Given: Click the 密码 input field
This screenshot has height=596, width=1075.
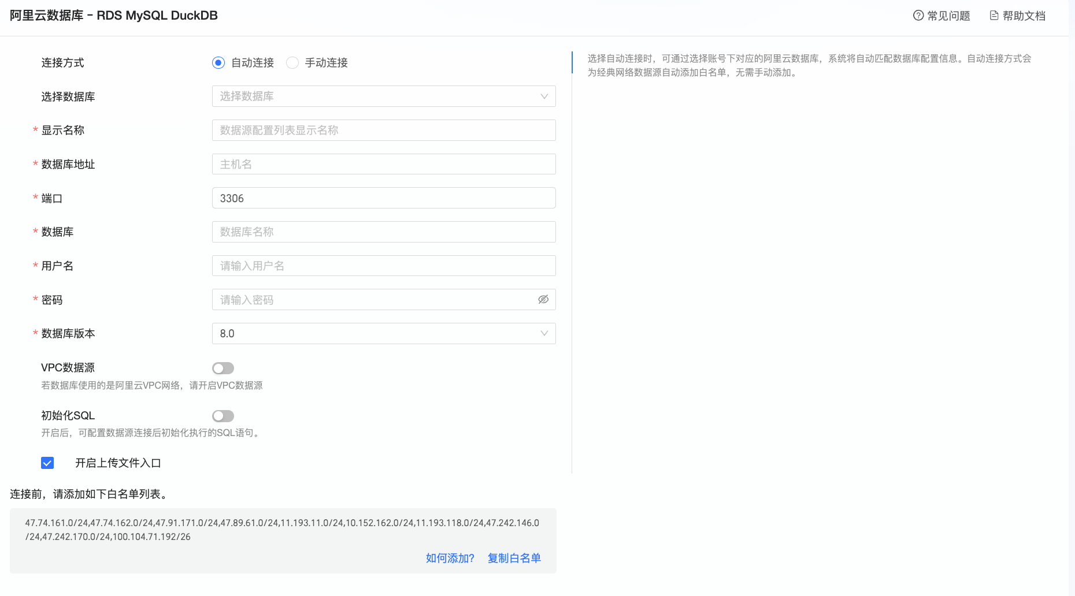Looking at the screenshot, I should (384, 299).
